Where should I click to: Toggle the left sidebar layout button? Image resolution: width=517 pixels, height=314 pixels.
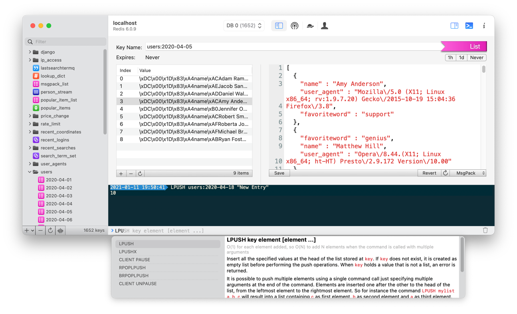(279, 26)
